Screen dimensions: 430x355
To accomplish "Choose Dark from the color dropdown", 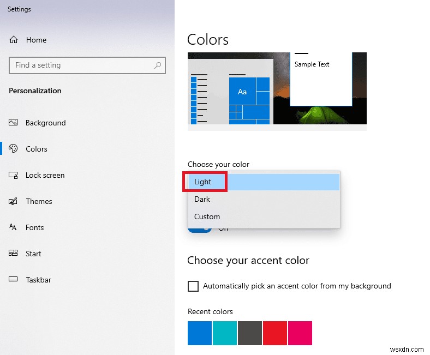I will (x=264, y=199).
